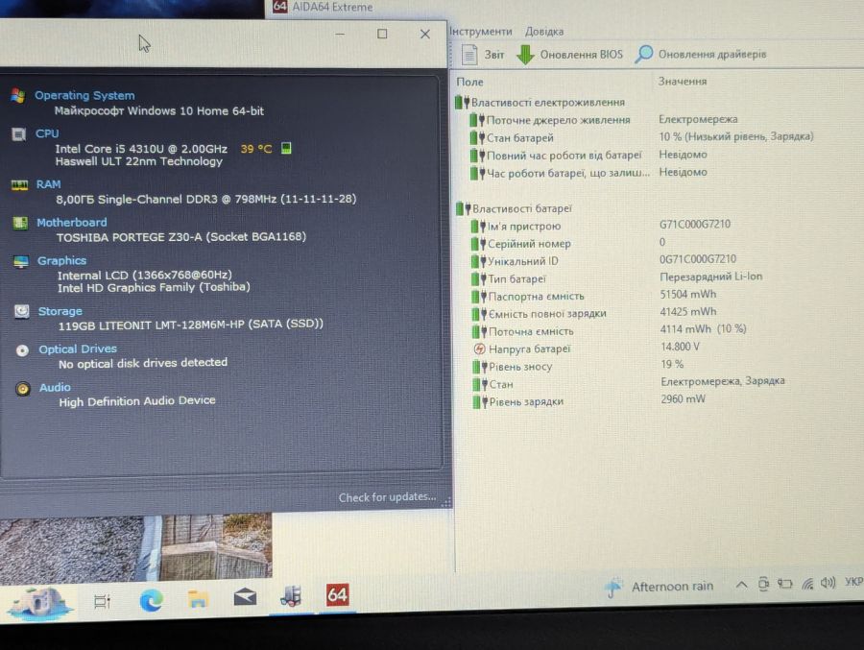The height and width of the screenshot is (650, 864).
Task: Minimize the Speccy window
Action: 340,35
